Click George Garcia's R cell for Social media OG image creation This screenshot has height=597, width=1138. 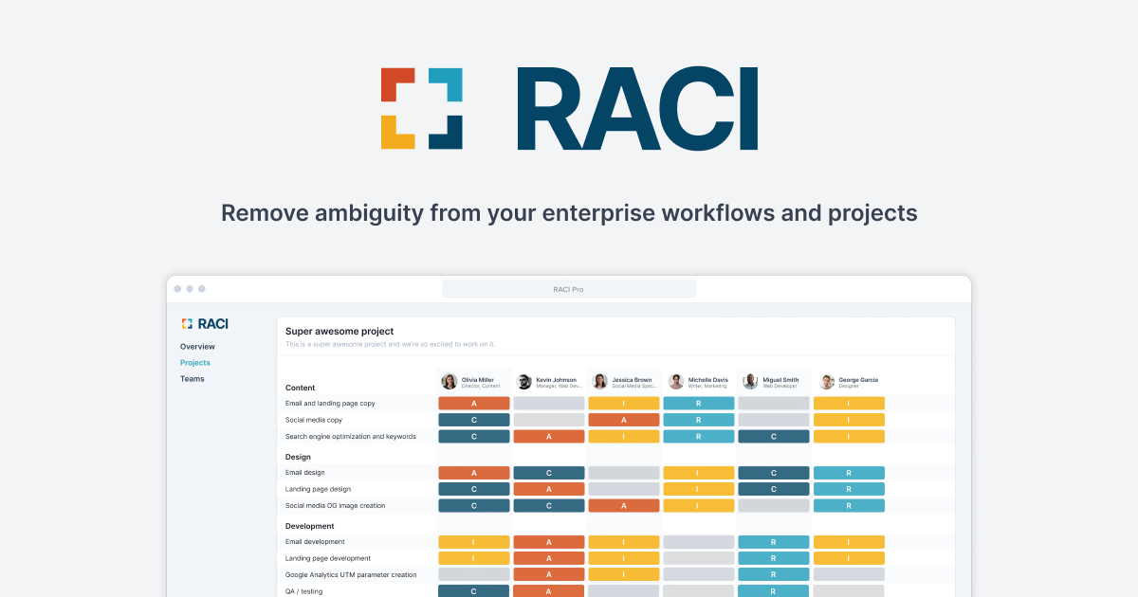849,506
